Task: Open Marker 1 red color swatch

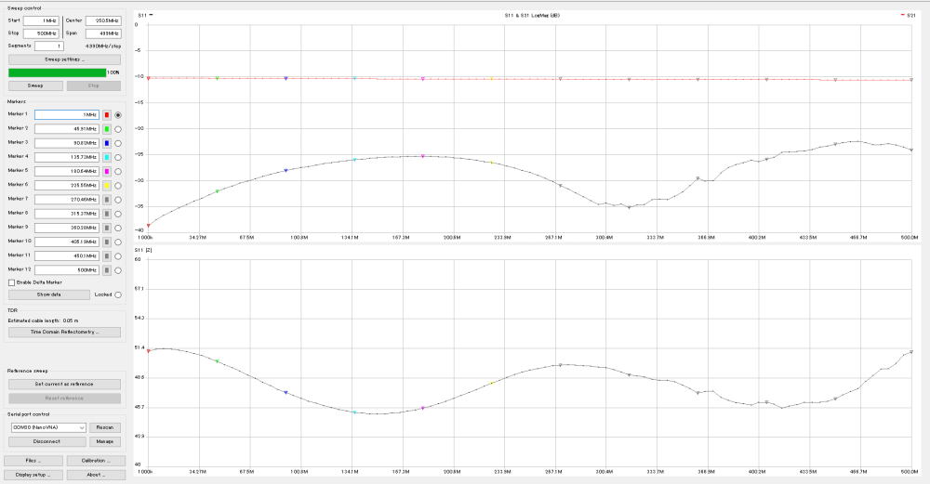Action: point(107,115)
